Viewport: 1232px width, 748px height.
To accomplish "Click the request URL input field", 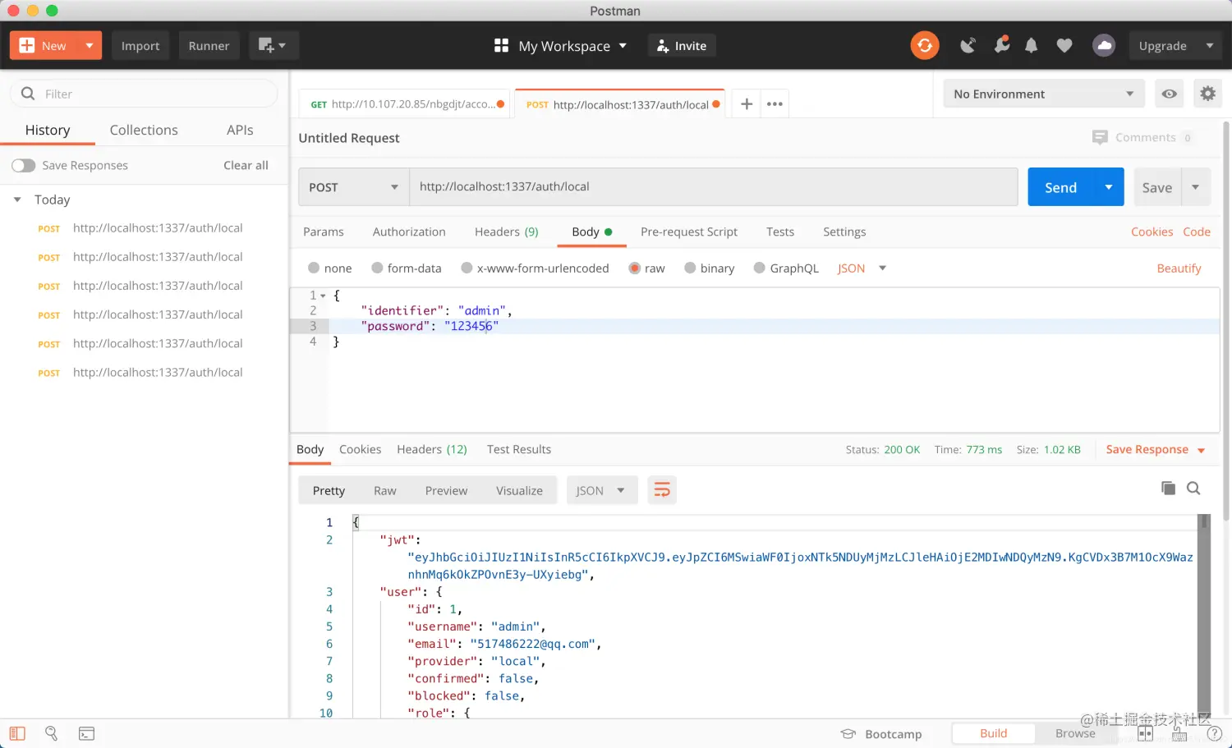I will click(713, 187).
